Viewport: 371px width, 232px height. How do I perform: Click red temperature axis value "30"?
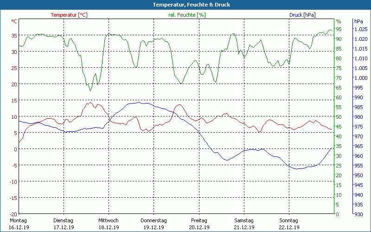pos(14,52)
